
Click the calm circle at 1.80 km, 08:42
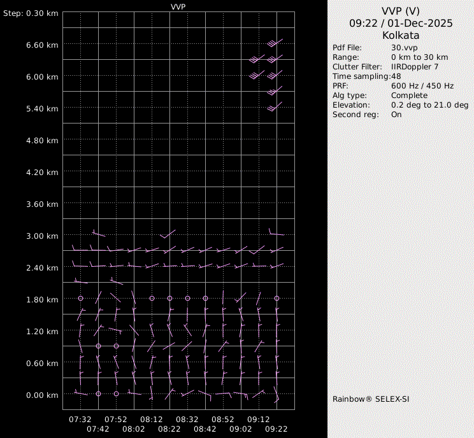(205, 298)
